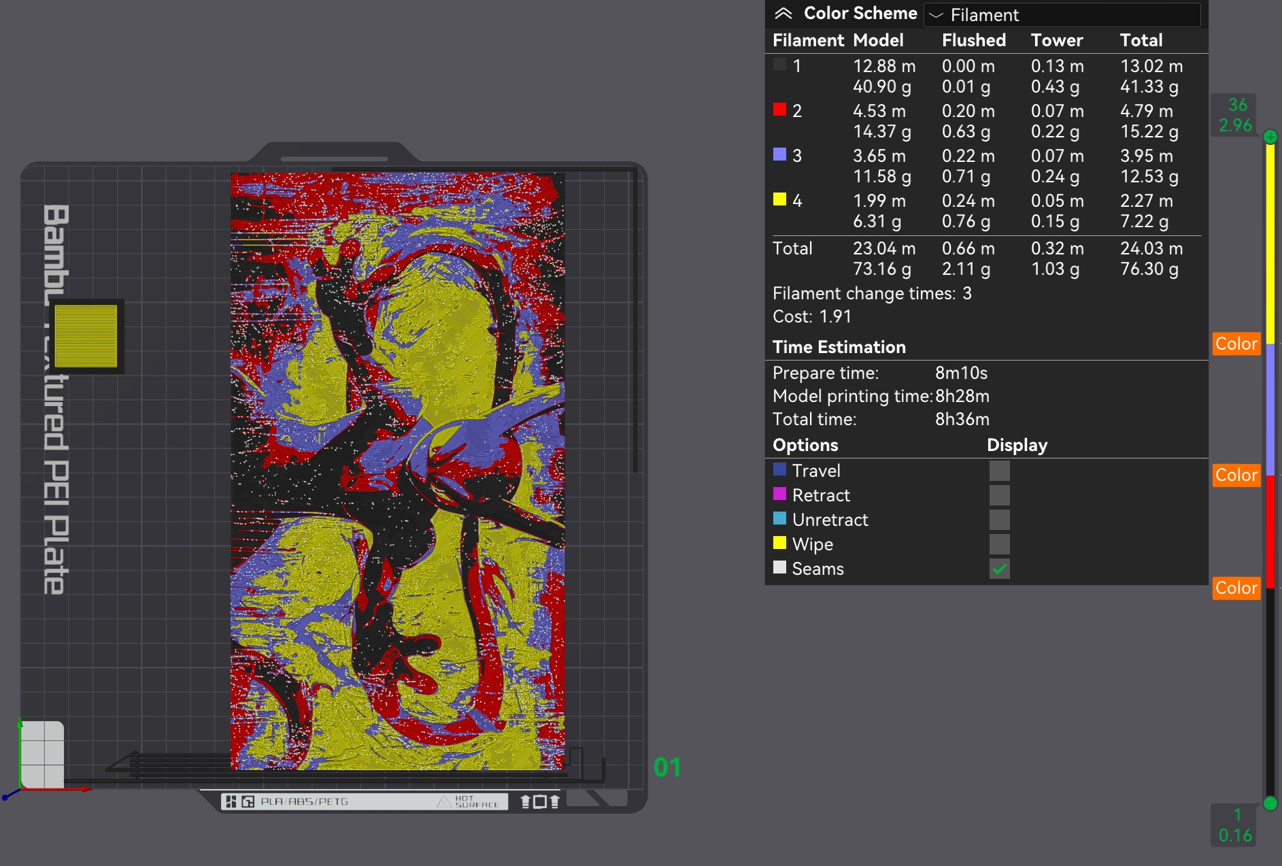Enable the Retract display checkbox
This screenshot has height=866, width=1282.
pos(999,495)
